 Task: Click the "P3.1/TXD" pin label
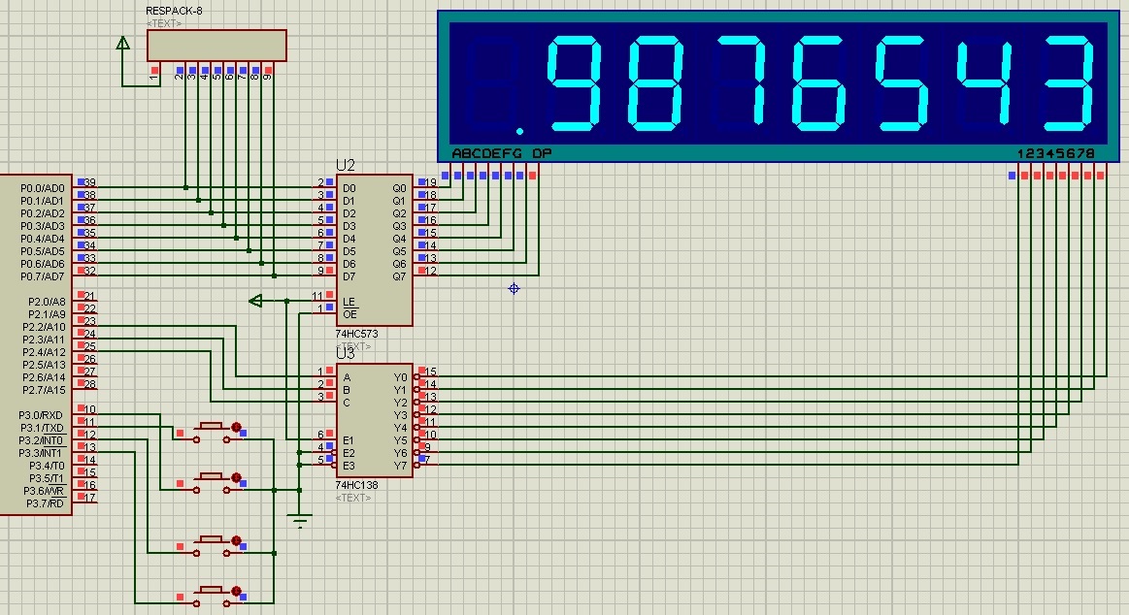tap(42, 428)
